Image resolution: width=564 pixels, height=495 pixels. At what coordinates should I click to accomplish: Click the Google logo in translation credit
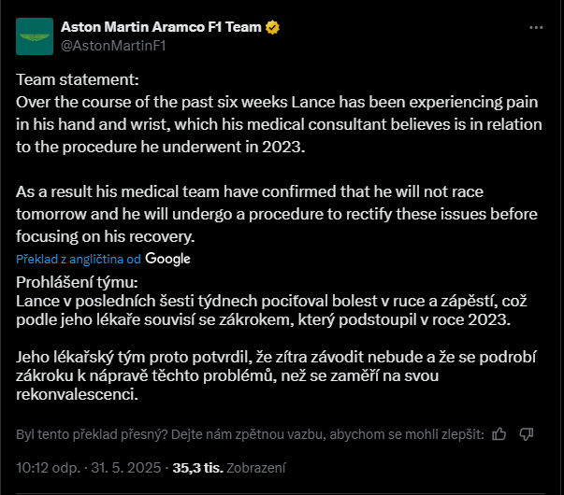coord(167,259)
